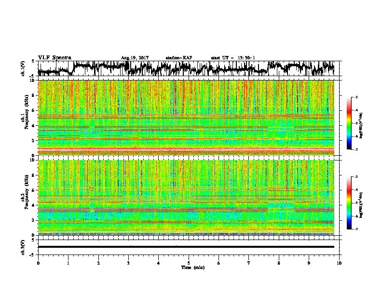Select the 'Aug.19, 2017' date text
The image size is (382, 295).
(135, 58)
